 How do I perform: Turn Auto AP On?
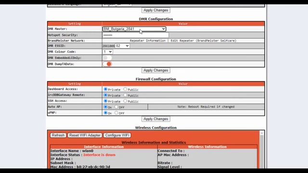click(x=105, y=107)
